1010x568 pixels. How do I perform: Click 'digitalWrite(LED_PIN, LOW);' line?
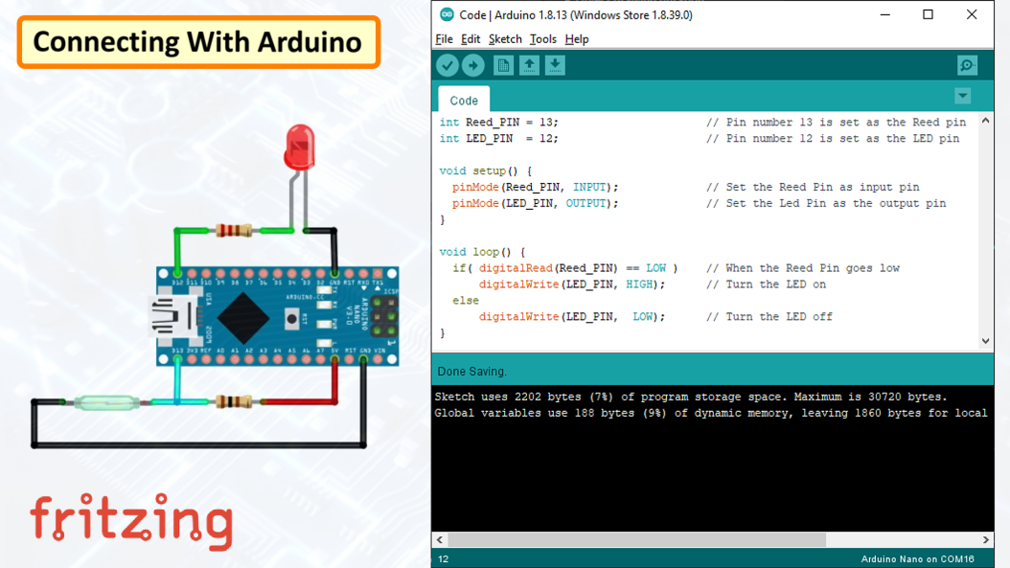click(572, 317)
